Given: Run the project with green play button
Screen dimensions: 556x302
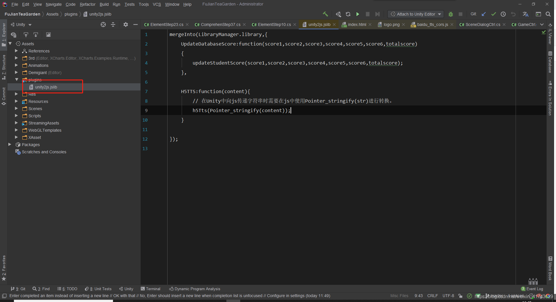Looking at the screenshot, I should click(358, 14).
